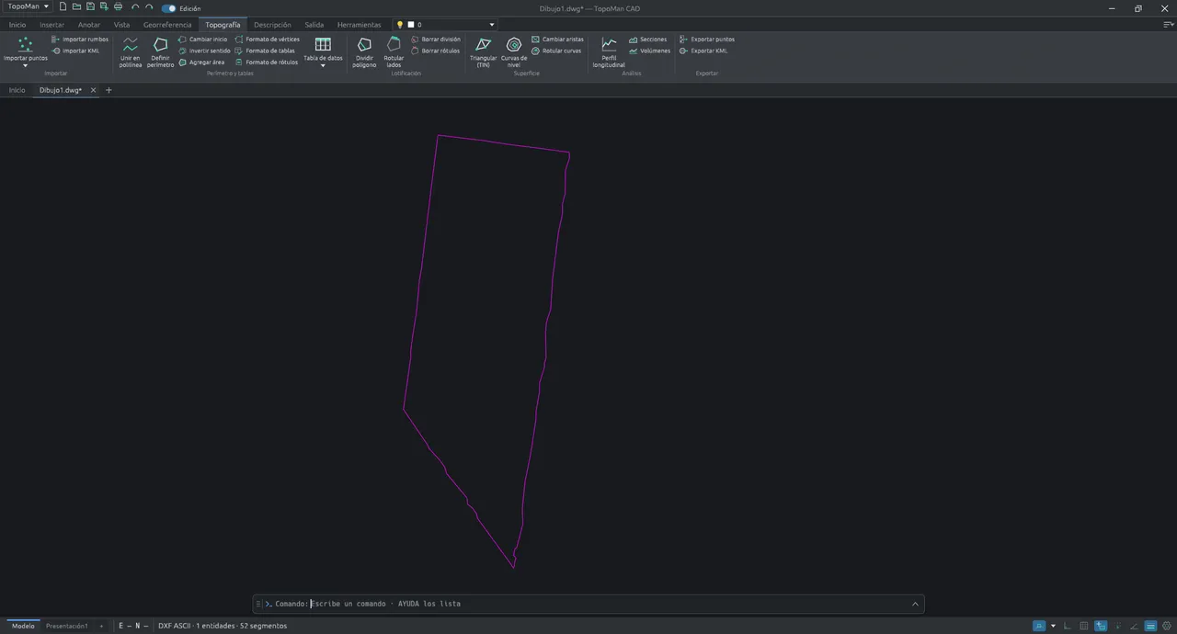
Task: Open the Insertar ribbon tab
Action: [x=51, y=25]
